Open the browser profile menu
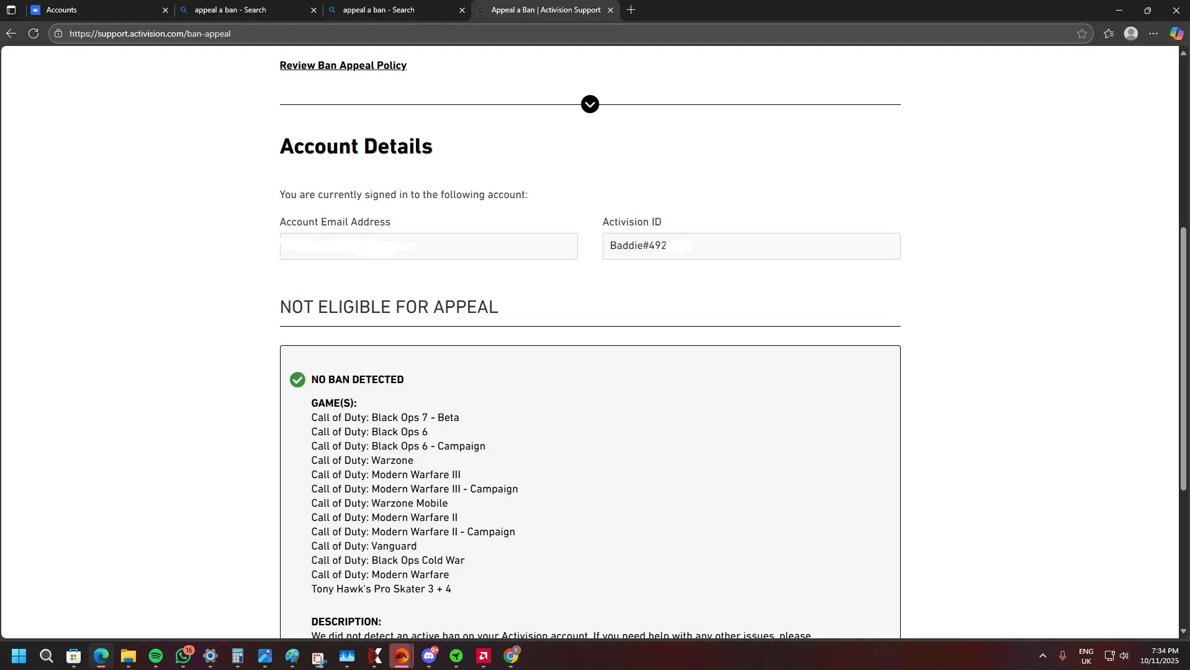This screenshot has width=1190, height=670. (1131, 34)
